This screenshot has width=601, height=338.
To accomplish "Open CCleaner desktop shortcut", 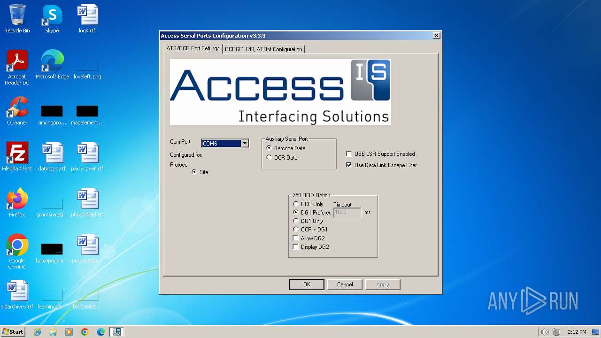I will click(17, 111).
